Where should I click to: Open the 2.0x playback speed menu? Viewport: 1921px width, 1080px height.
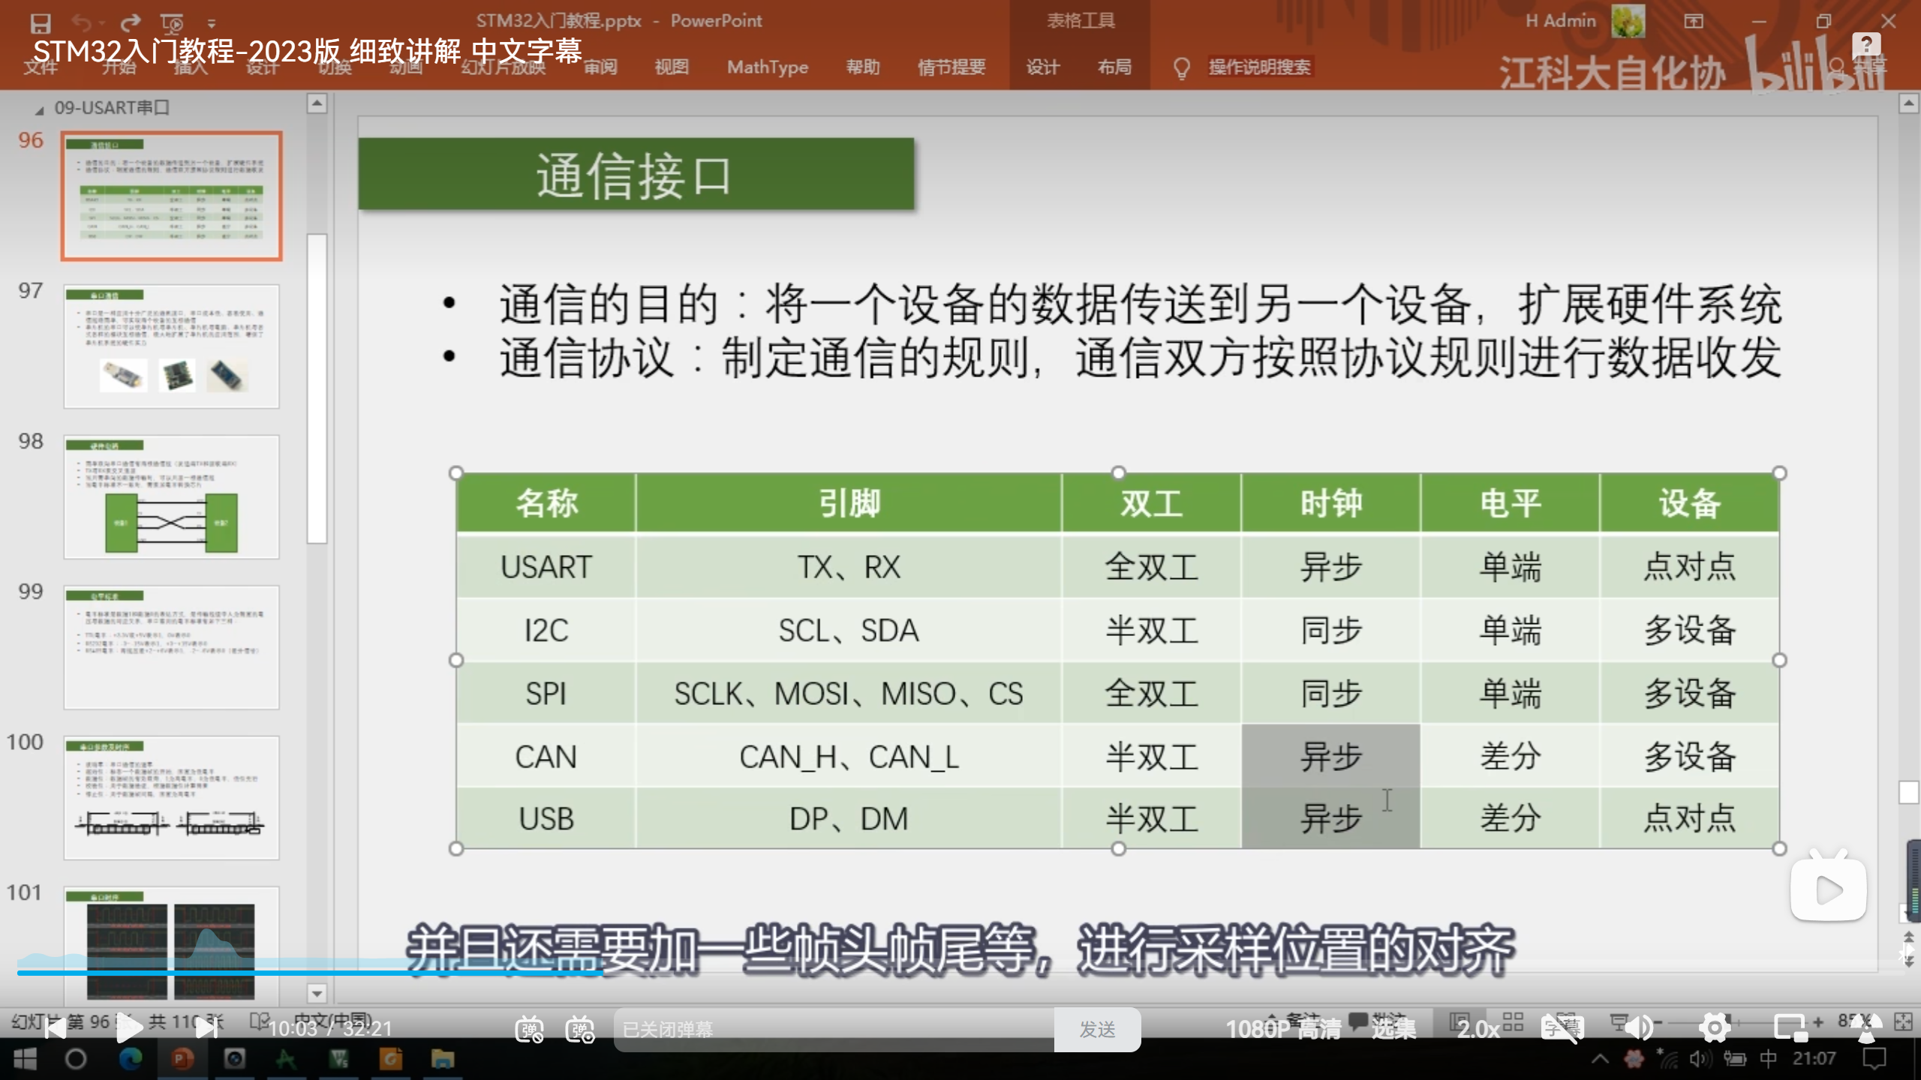1478,1029
